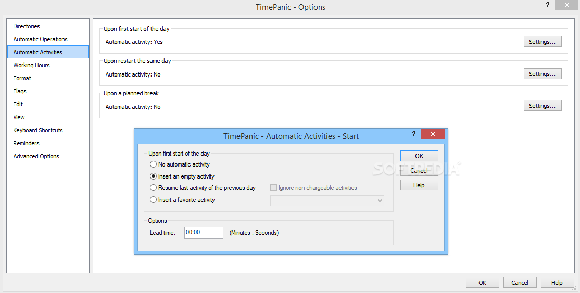This screenshot has height=293, width=580.
Task: Open Settings for first start of the day
Action: (x=543, y=42)
